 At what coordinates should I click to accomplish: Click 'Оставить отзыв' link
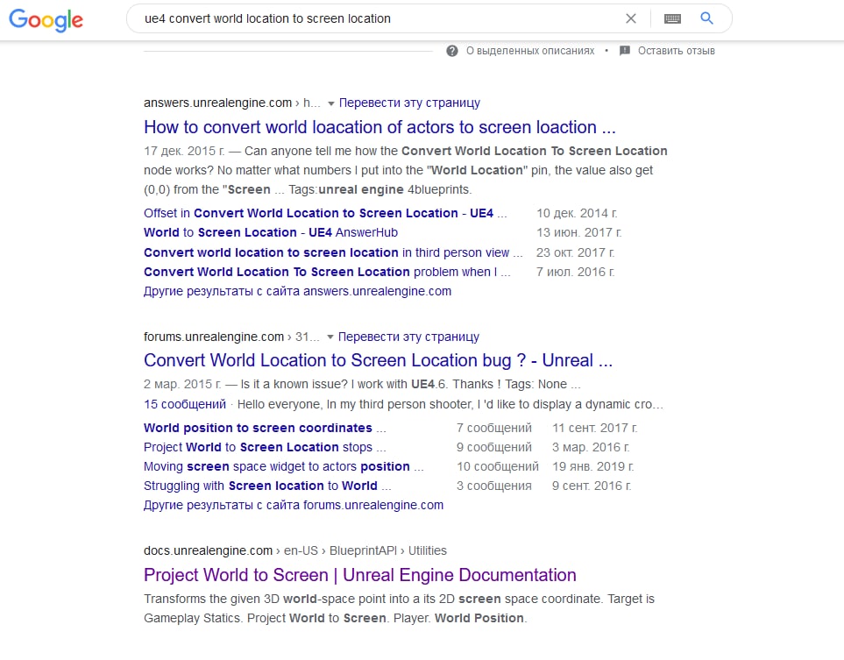pos(677,51)
